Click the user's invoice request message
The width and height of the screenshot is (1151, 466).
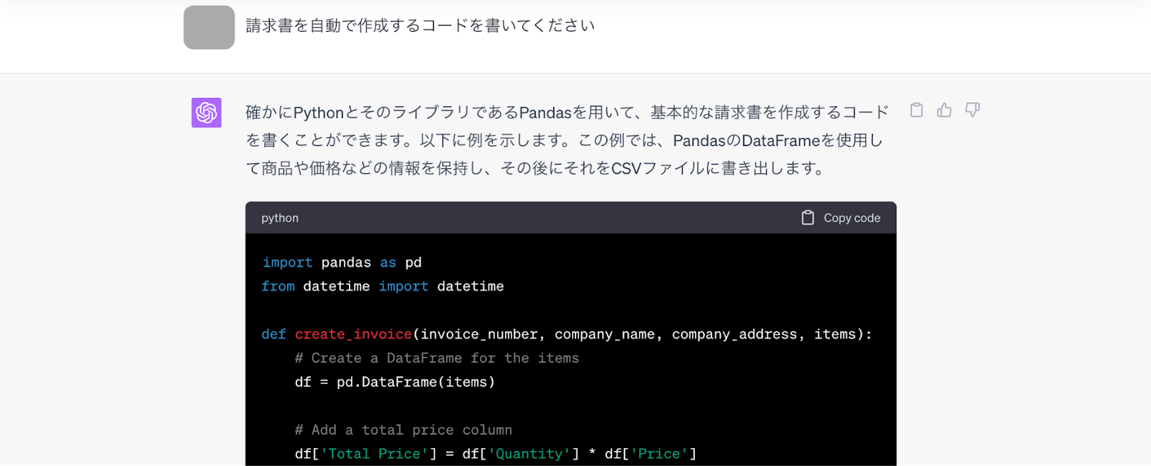(420, 26)
